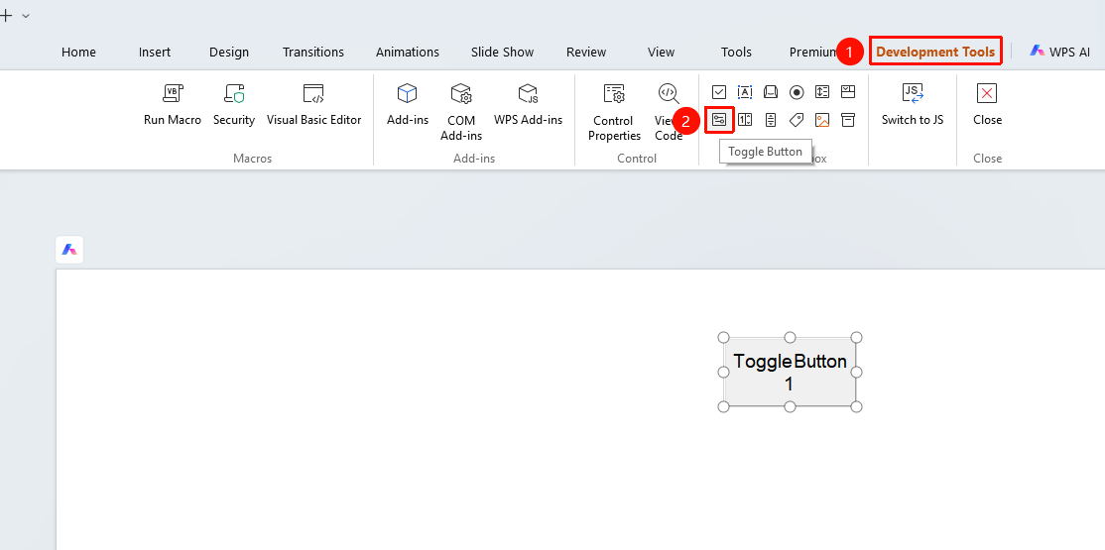Go to the Transitions tab

(x=313, y=53)
